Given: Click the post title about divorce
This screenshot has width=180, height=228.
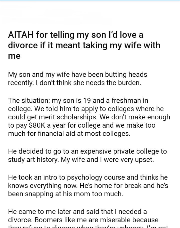Looking at the screenshot, I should coord(84,45).
